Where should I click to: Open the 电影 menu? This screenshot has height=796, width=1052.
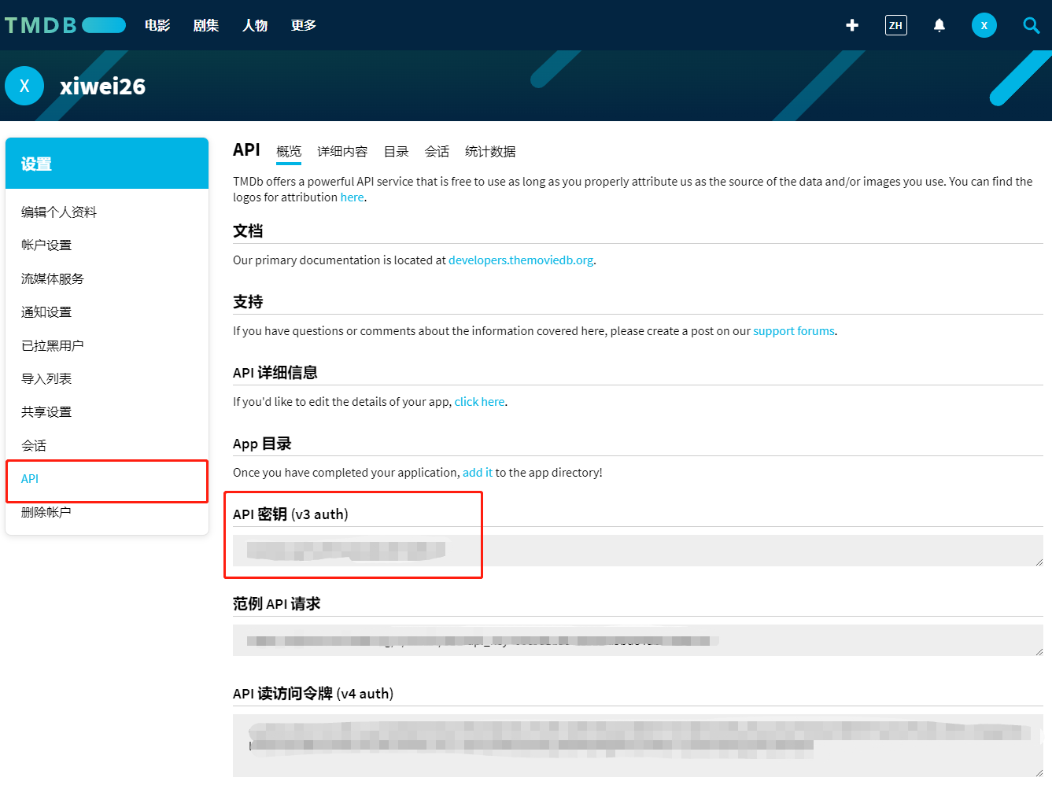[x=157, y=25]
